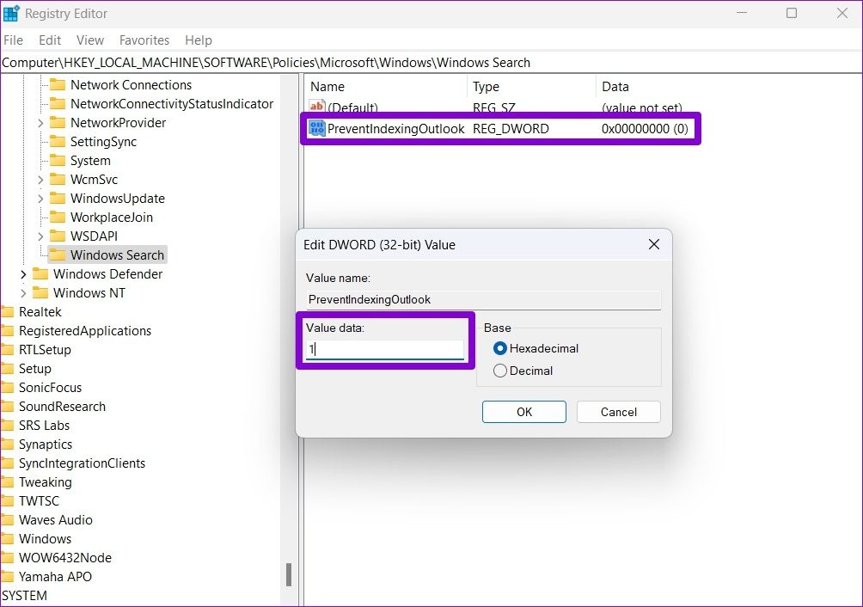Expand the WindowsUpdate registry key
Viewport: 863px width, 607px height.
pos(40,198)
